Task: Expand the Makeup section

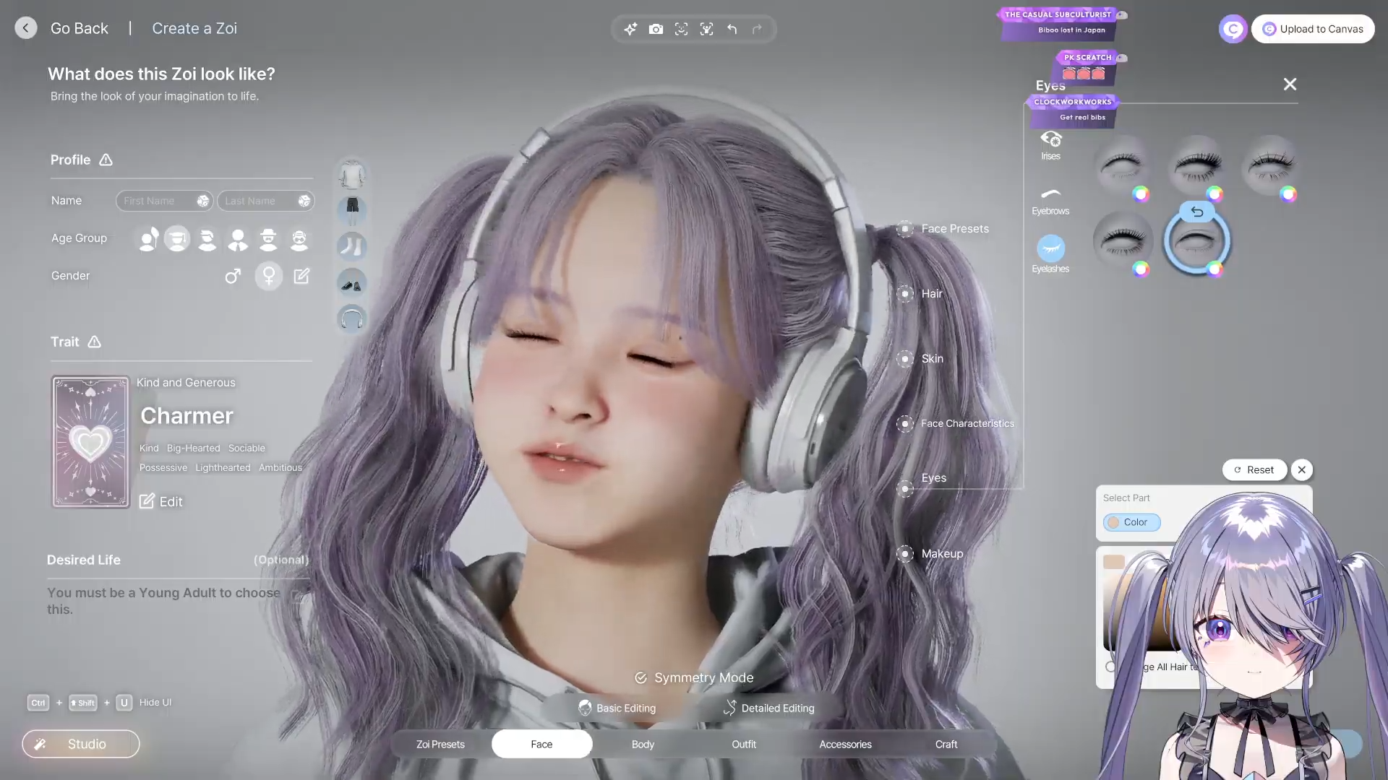Action: point(905,554)
